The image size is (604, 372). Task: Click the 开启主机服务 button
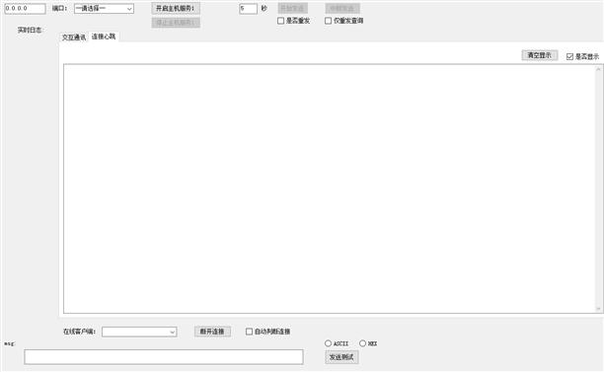(x=176, y=9)
